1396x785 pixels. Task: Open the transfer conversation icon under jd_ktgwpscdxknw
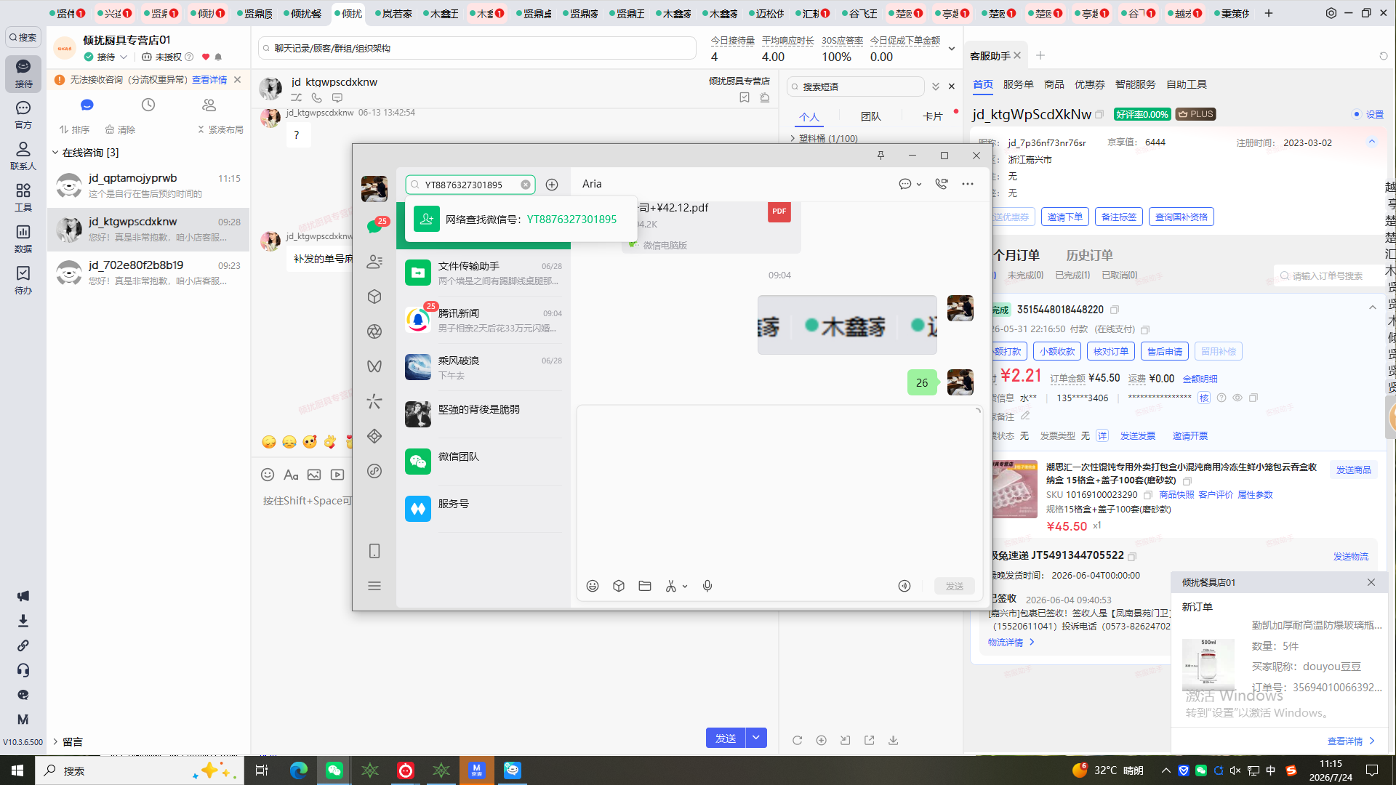click(297, 97)
